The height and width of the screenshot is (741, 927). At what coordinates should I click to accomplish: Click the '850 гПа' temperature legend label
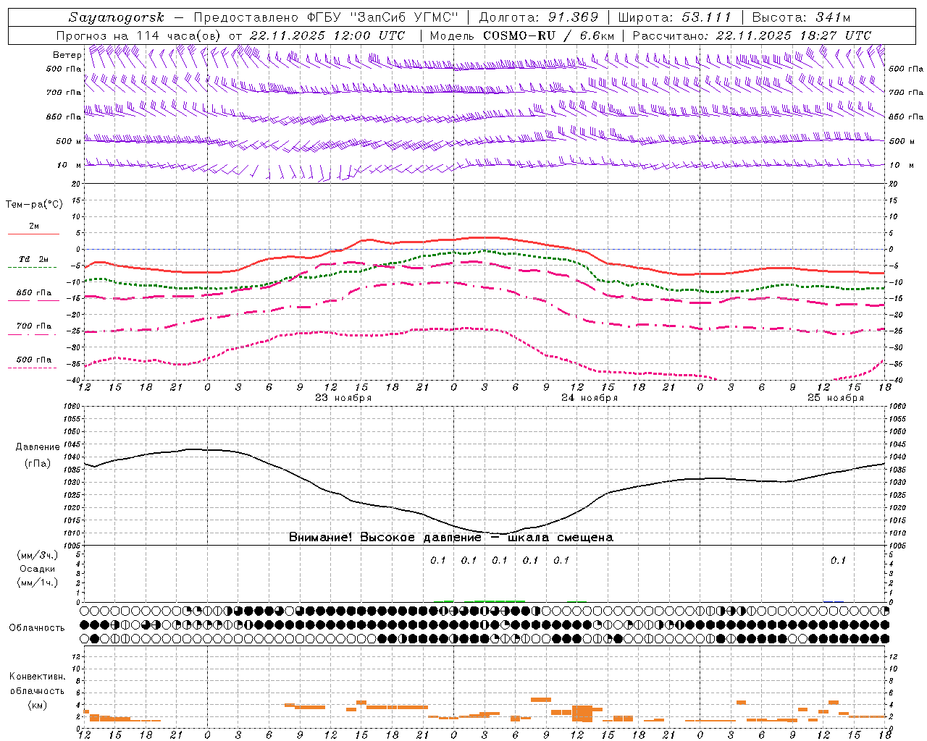(x=34, y=293)
